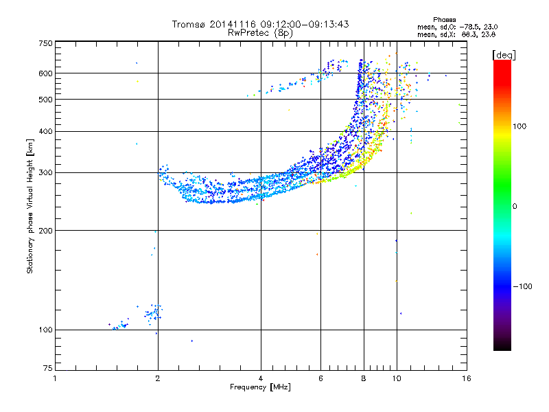
Task: Click the '500' y-axis tick label
Action: pos(45,100)
